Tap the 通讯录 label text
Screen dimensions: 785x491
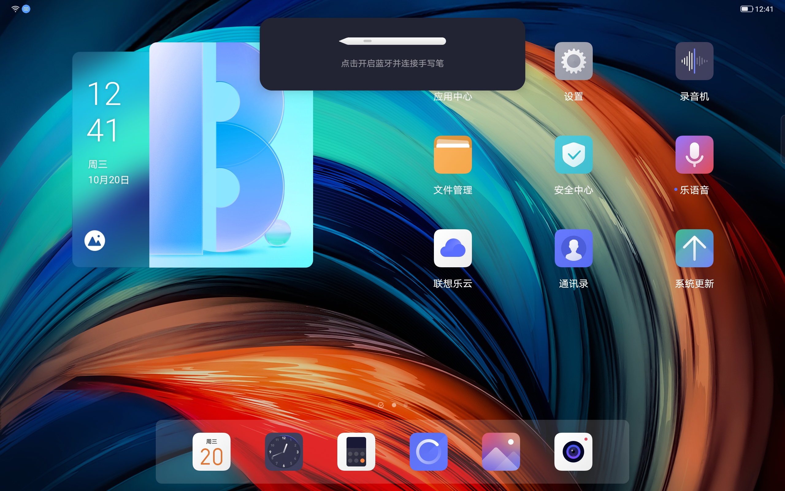click(x=573, y=284)
